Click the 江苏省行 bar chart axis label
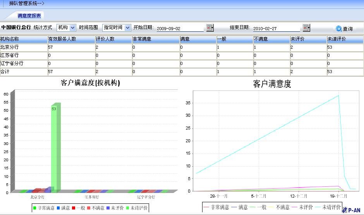 (x=92, y=197)
